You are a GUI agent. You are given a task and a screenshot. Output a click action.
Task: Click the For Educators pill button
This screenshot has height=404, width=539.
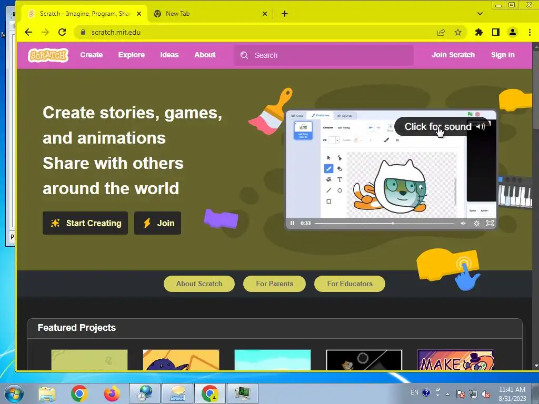pyautogui.click(x=350, y=284)
